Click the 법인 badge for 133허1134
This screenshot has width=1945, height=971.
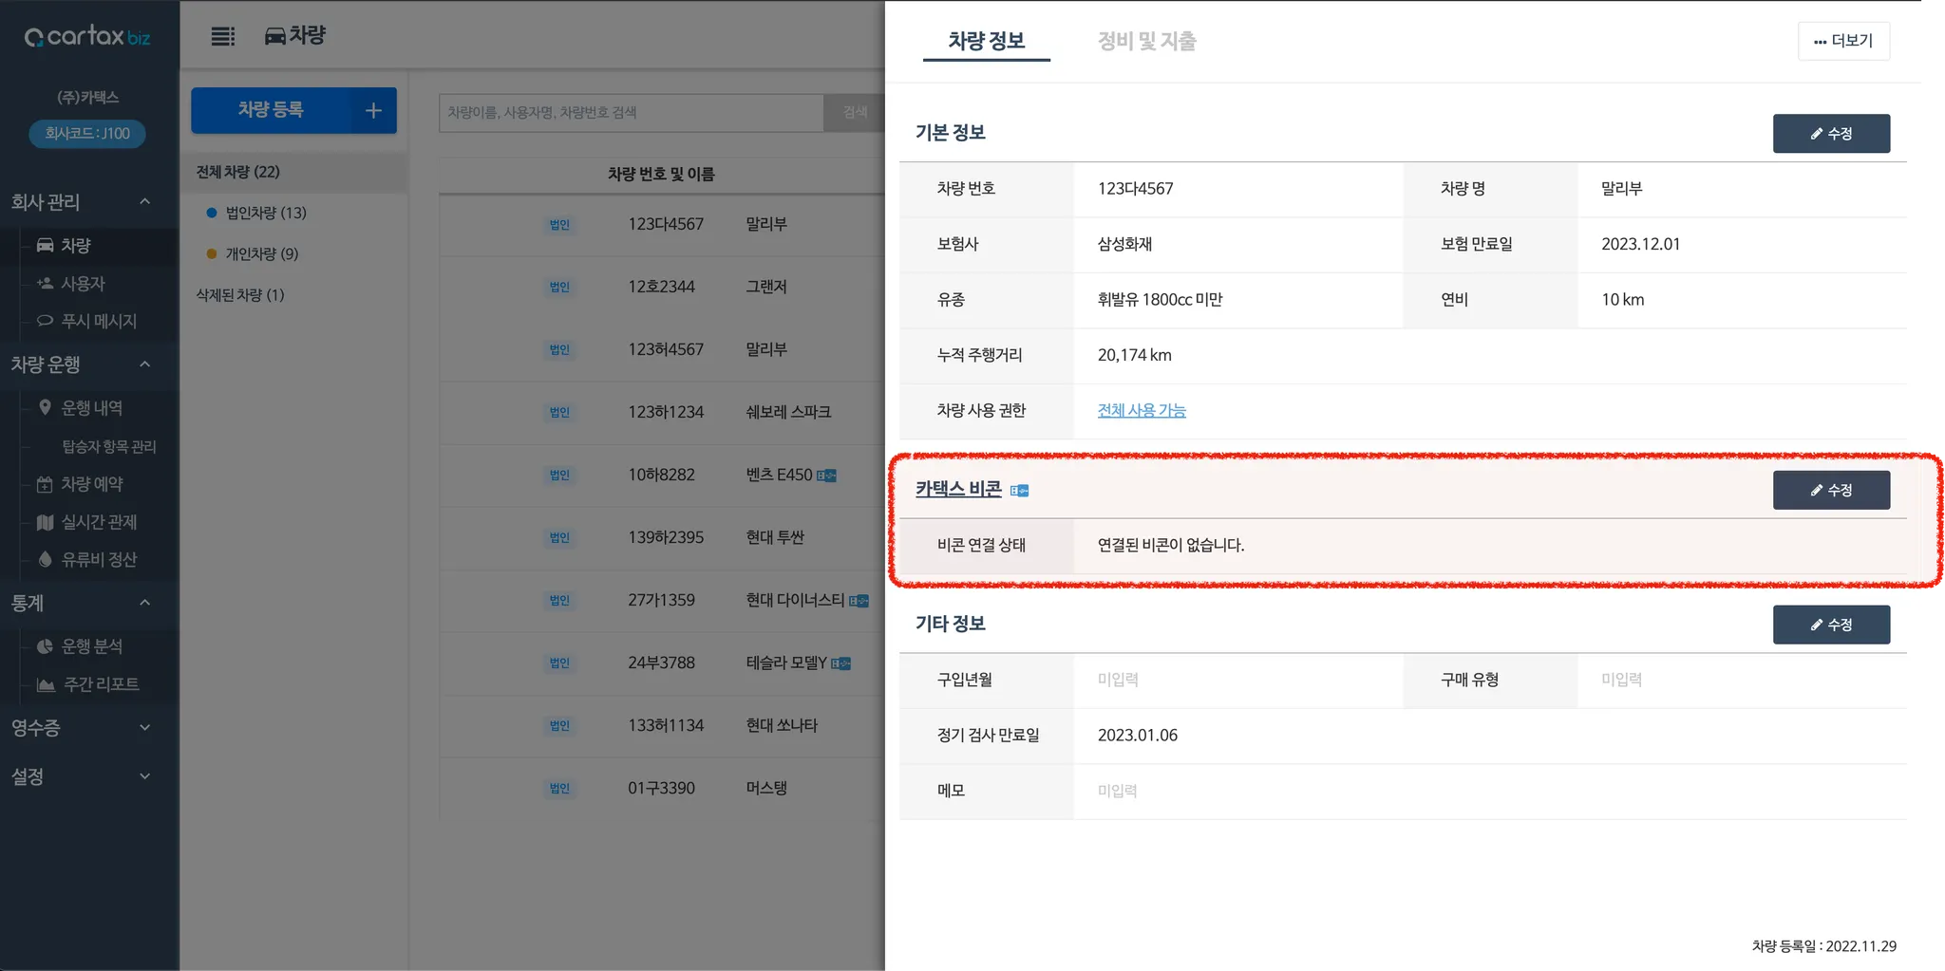559,726
